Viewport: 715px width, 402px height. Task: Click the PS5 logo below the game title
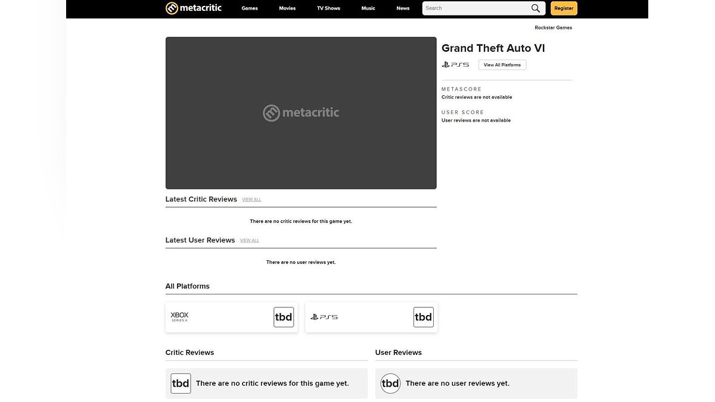[x=455, y=65]
